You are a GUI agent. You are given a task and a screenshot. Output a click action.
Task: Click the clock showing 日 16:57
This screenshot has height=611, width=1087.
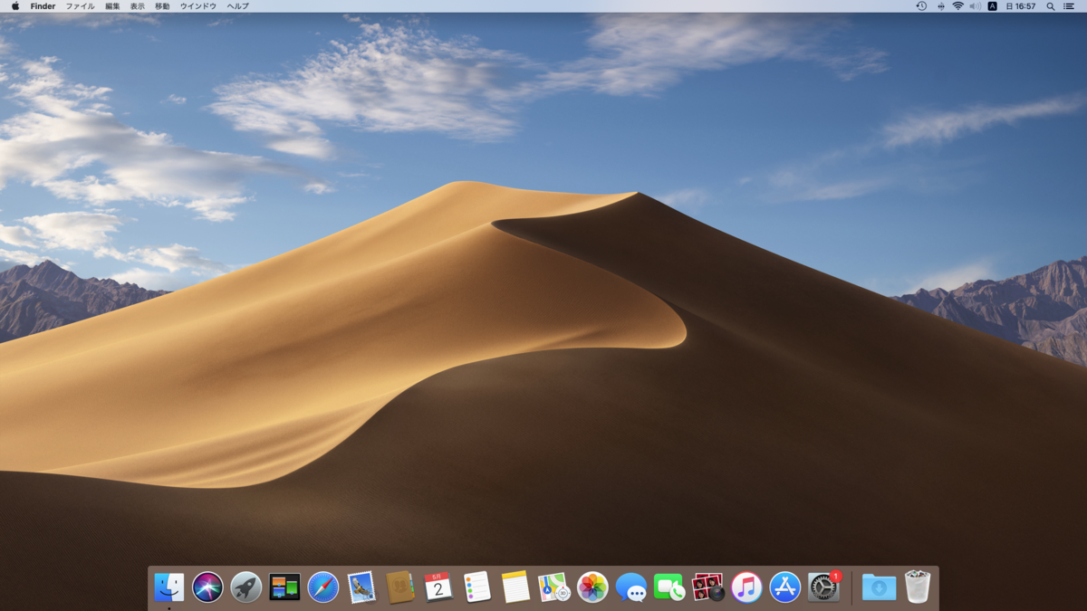click(1020, 6)
